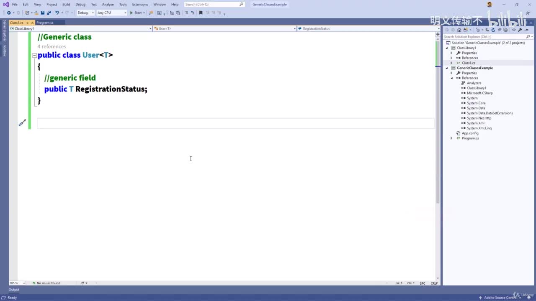
Task: Open the File menu
Action: [15, 4]
